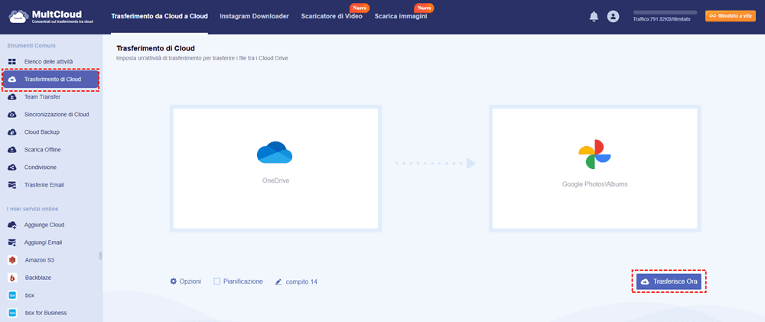This screenshot has width=765, height=322.
Task: Open the Scaricatore di Video tab
Action: coord(332,17)
